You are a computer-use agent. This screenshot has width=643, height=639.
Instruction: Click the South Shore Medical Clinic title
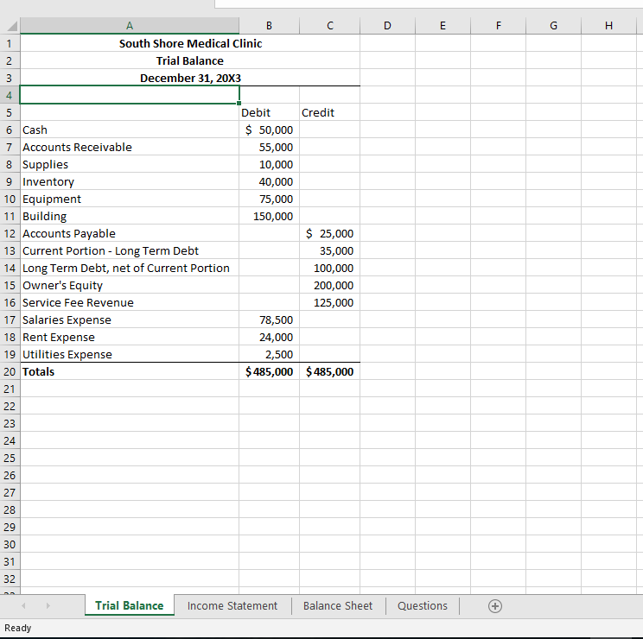point(190,43)
